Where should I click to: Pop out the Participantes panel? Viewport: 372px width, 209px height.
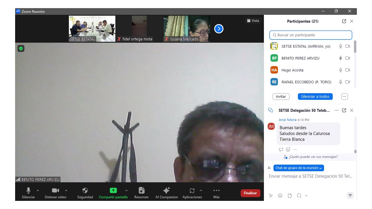click(344, 21)
